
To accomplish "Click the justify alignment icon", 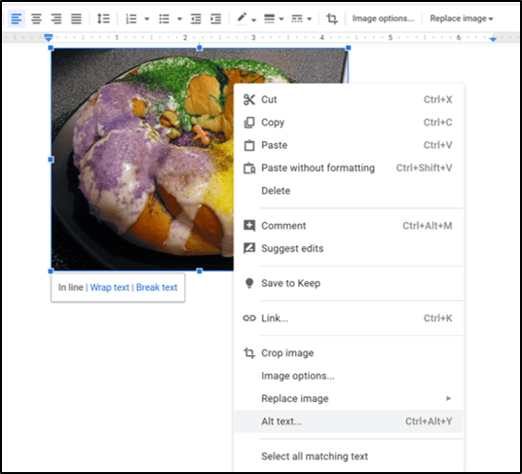I will (76, 18).
